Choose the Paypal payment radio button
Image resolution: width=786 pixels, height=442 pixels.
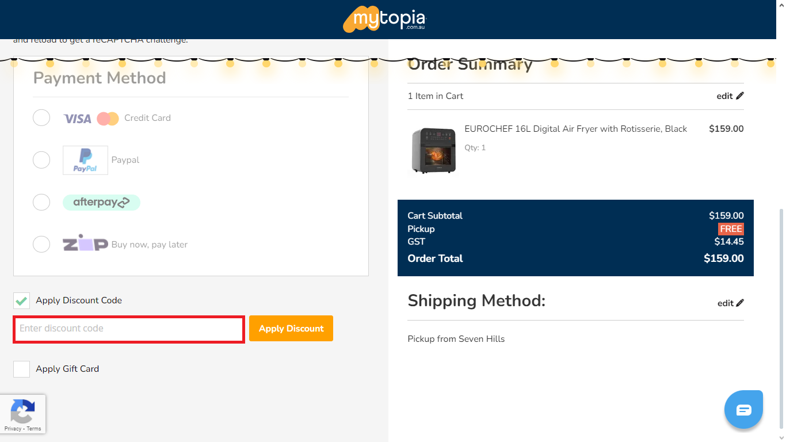(41, 160)
